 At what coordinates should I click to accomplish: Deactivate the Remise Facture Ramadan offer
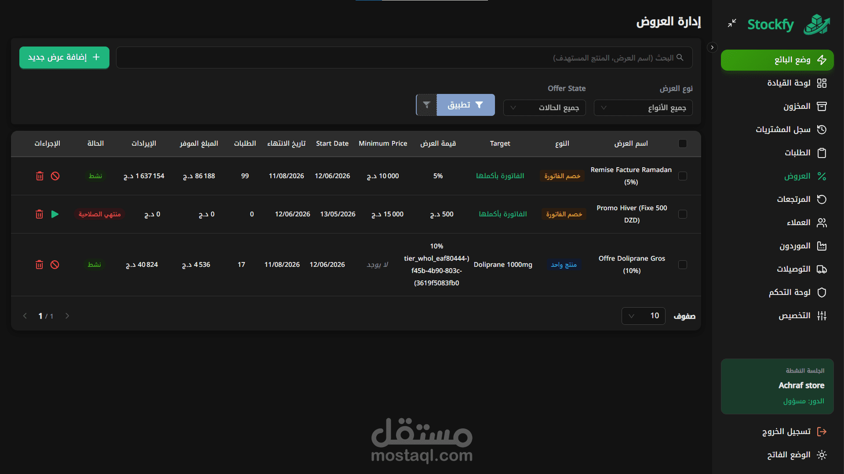(55, 176)
